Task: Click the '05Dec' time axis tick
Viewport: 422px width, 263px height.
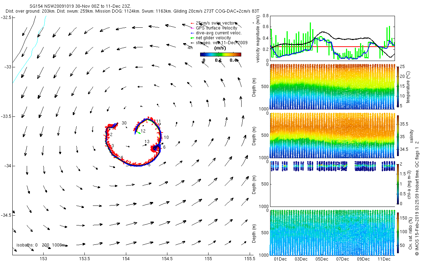Action: [322, 259]
